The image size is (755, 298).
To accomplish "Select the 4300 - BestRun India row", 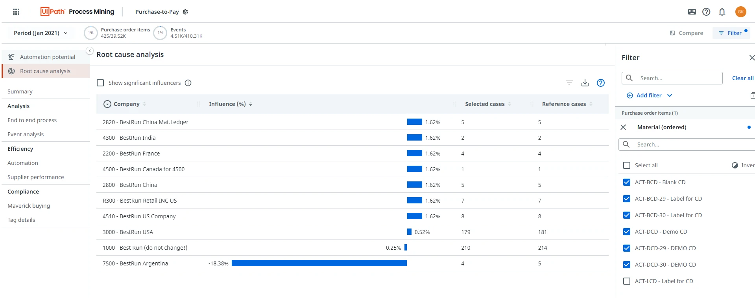I will (x=353, y=138).
